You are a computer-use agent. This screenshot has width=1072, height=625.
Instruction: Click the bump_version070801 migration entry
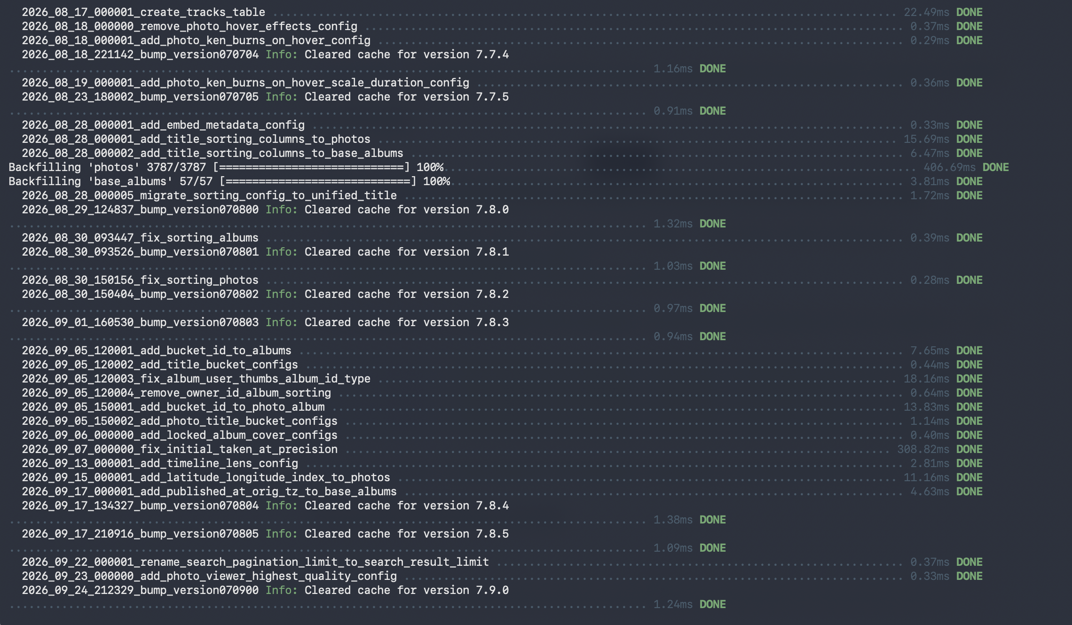coord(140,252)
